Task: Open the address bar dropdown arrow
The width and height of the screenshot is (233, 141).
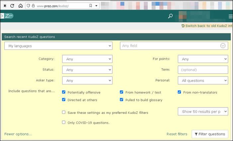Action: click(x=96, y=6)
